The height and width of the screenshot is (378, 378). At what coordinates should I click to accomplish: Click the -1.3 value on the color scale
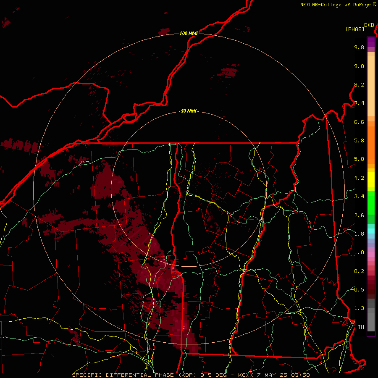click(x=357, y=308)
